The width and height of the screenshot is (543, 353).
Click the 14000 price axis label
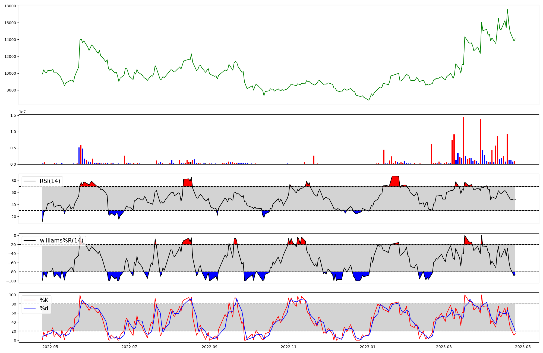click(x=10, y=40)
